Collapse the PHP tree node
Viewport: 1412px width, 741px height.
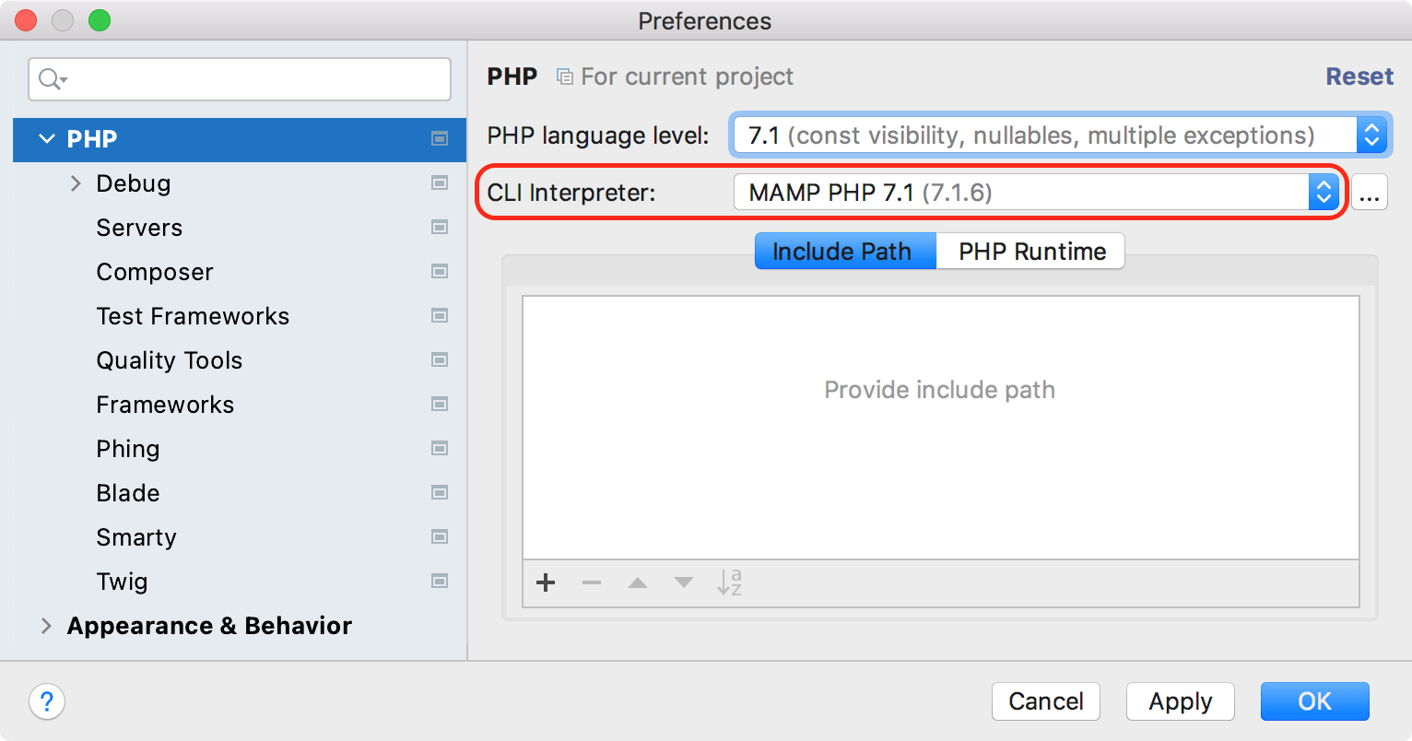47,139
